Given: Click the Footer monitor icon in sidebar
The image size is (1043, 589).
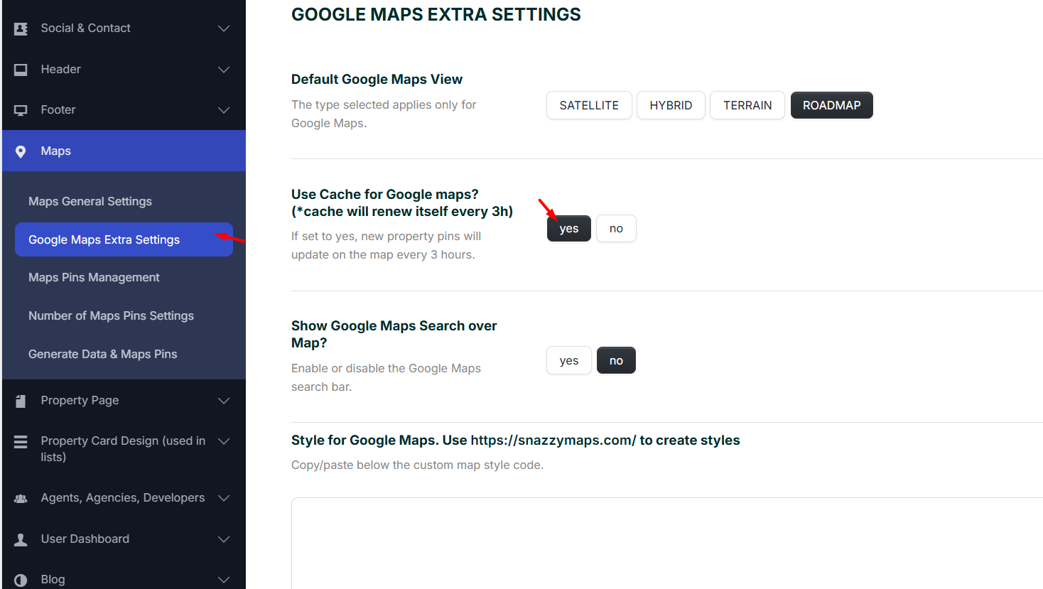Looking at the screenshot, I should pyautogui.click(x=21, y=110).
